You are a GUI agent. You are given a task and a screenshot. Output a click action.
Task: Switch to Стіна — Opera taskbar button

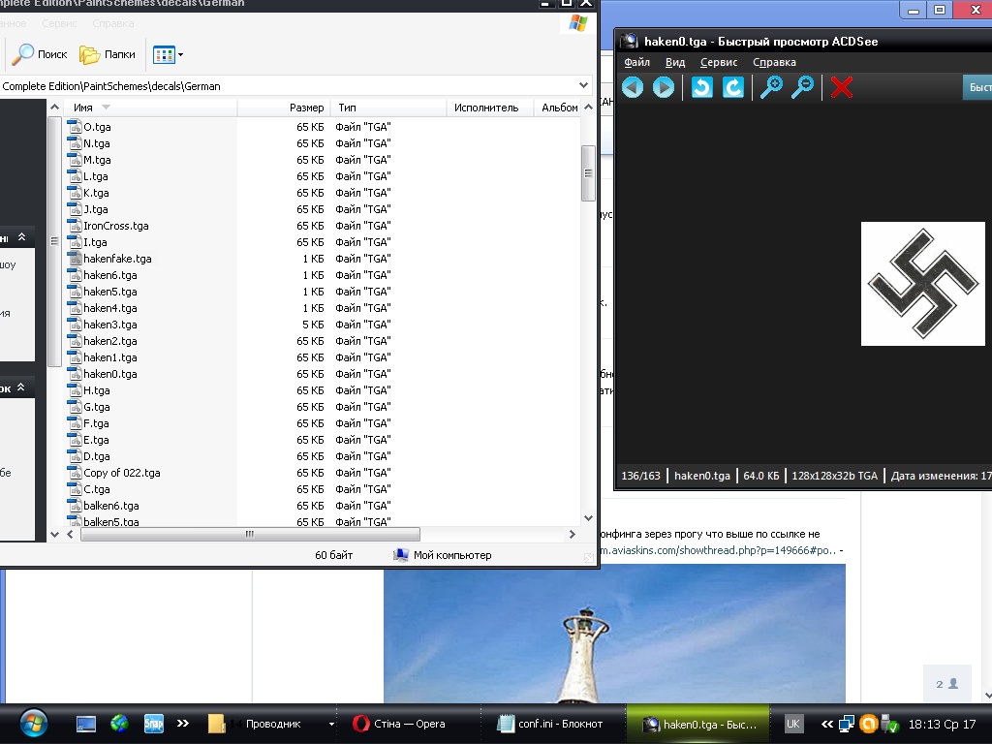[409, 724]
